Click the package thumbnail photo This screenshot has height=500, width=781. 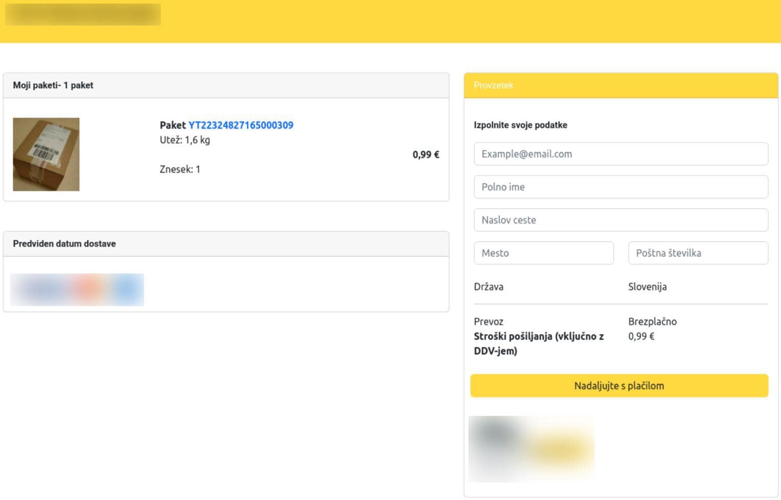(46, 154)
